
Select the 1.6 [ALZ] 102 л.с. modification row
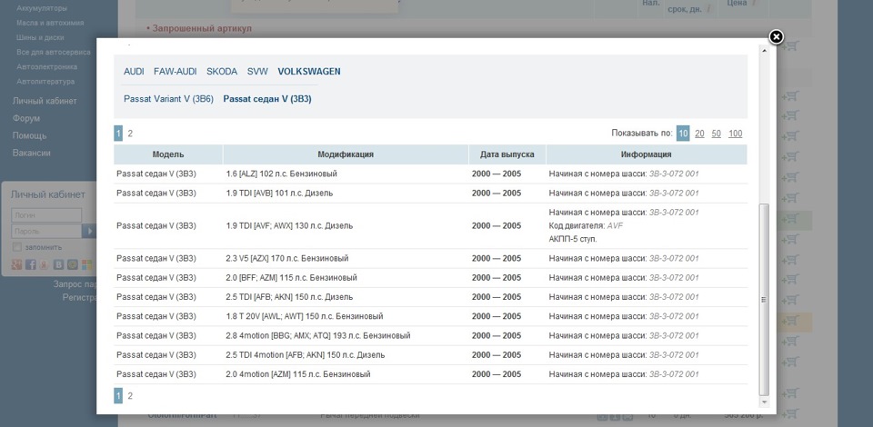pyautogui.click(x=430, y=174)
